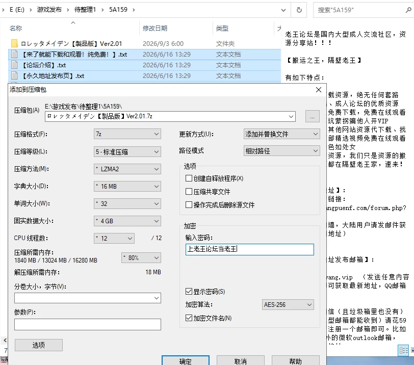Image resolution: width=414 pixels, height=365 pixels.
Task: Click the file icon of 【永久地址发布页】.txt
Action: point(14,76)
